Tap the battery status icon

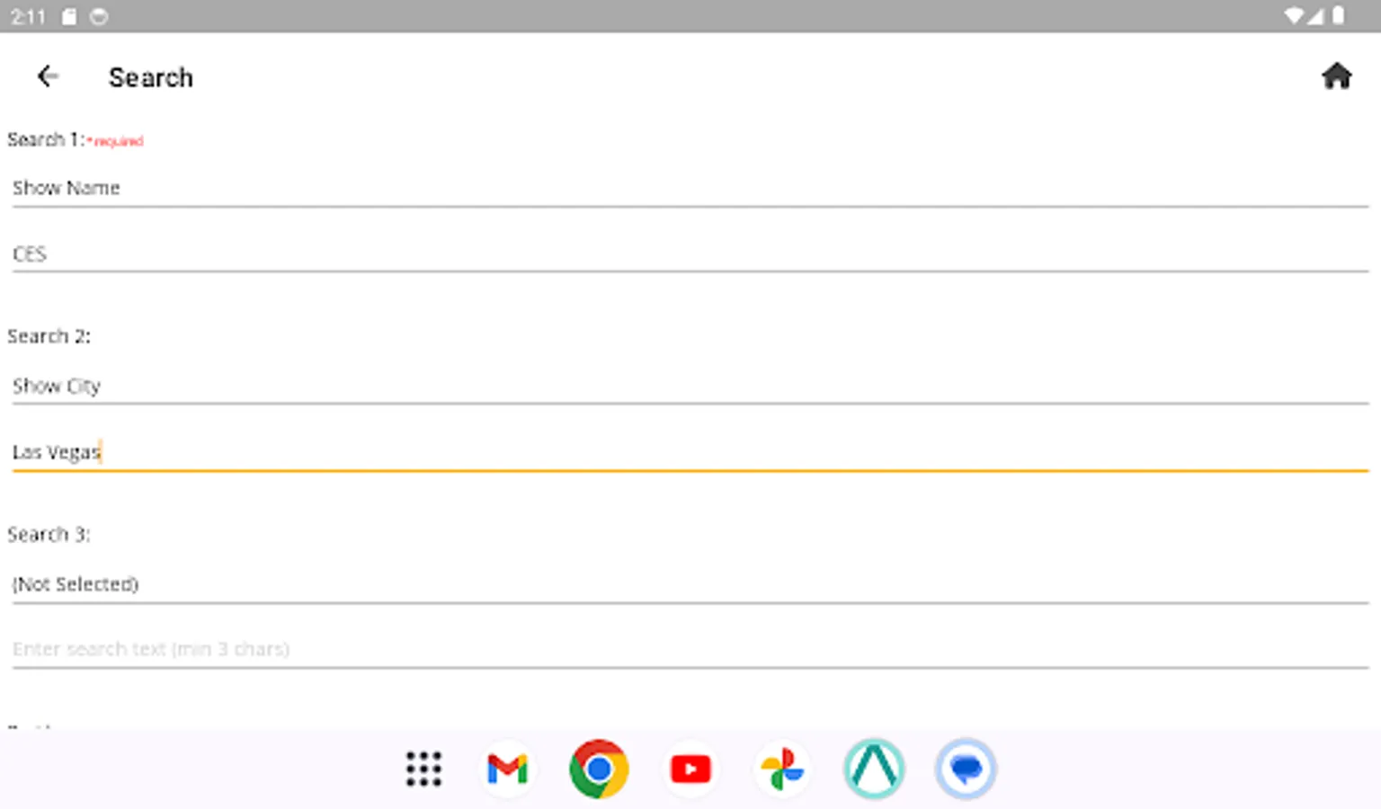point(1338,16)
